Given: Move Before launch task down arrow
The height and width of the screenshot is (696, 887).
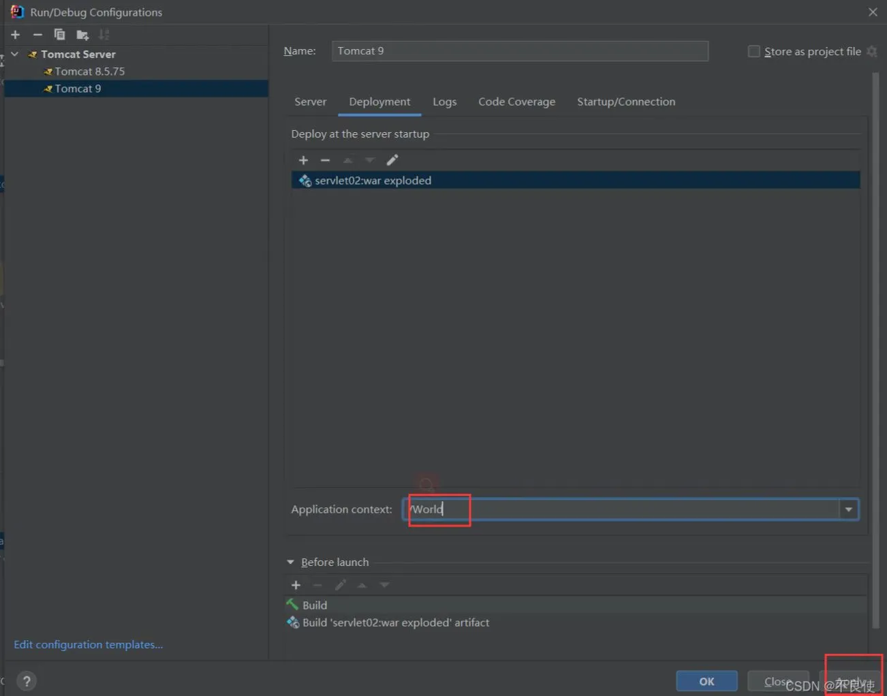Looking at the screenshot, I should pos(384,585).
